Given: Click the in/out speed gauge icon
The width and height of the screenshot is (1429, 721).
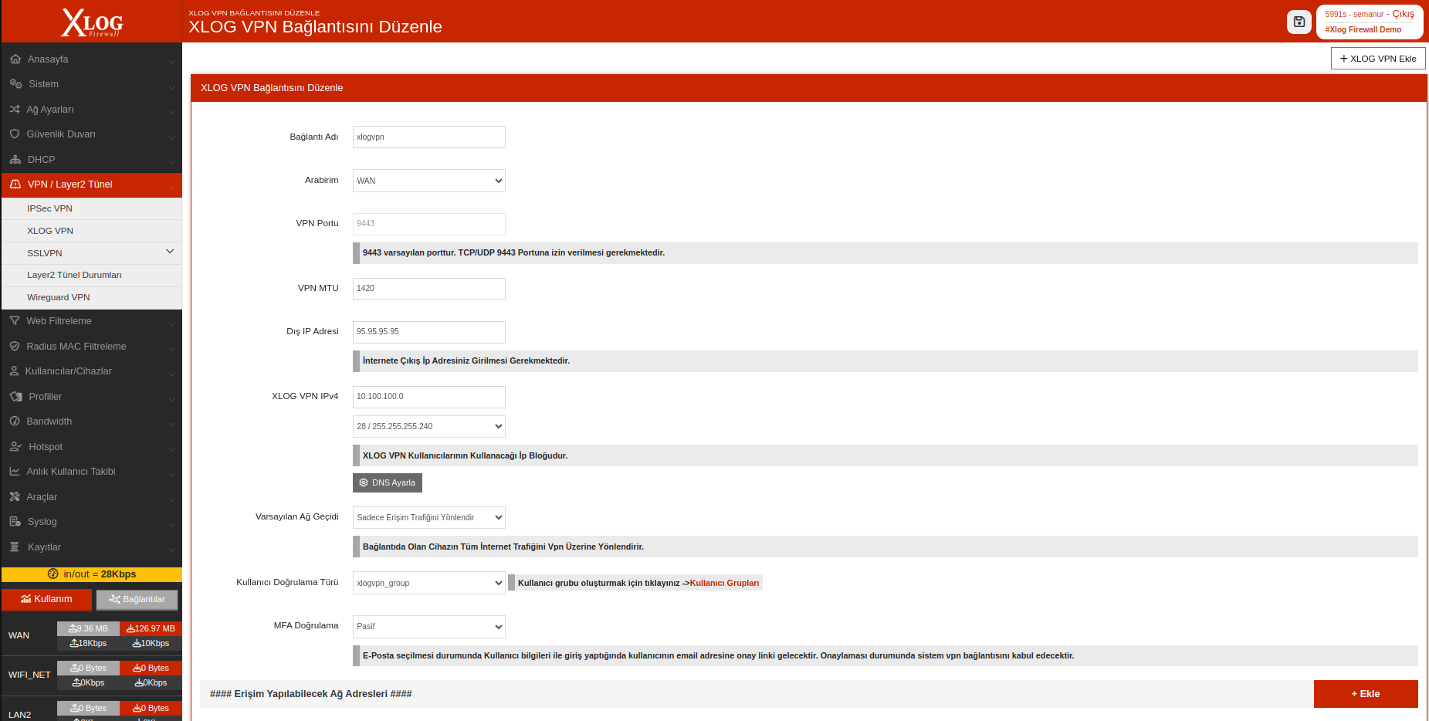Looking at the screenshot, I should [x=53, y=574].
